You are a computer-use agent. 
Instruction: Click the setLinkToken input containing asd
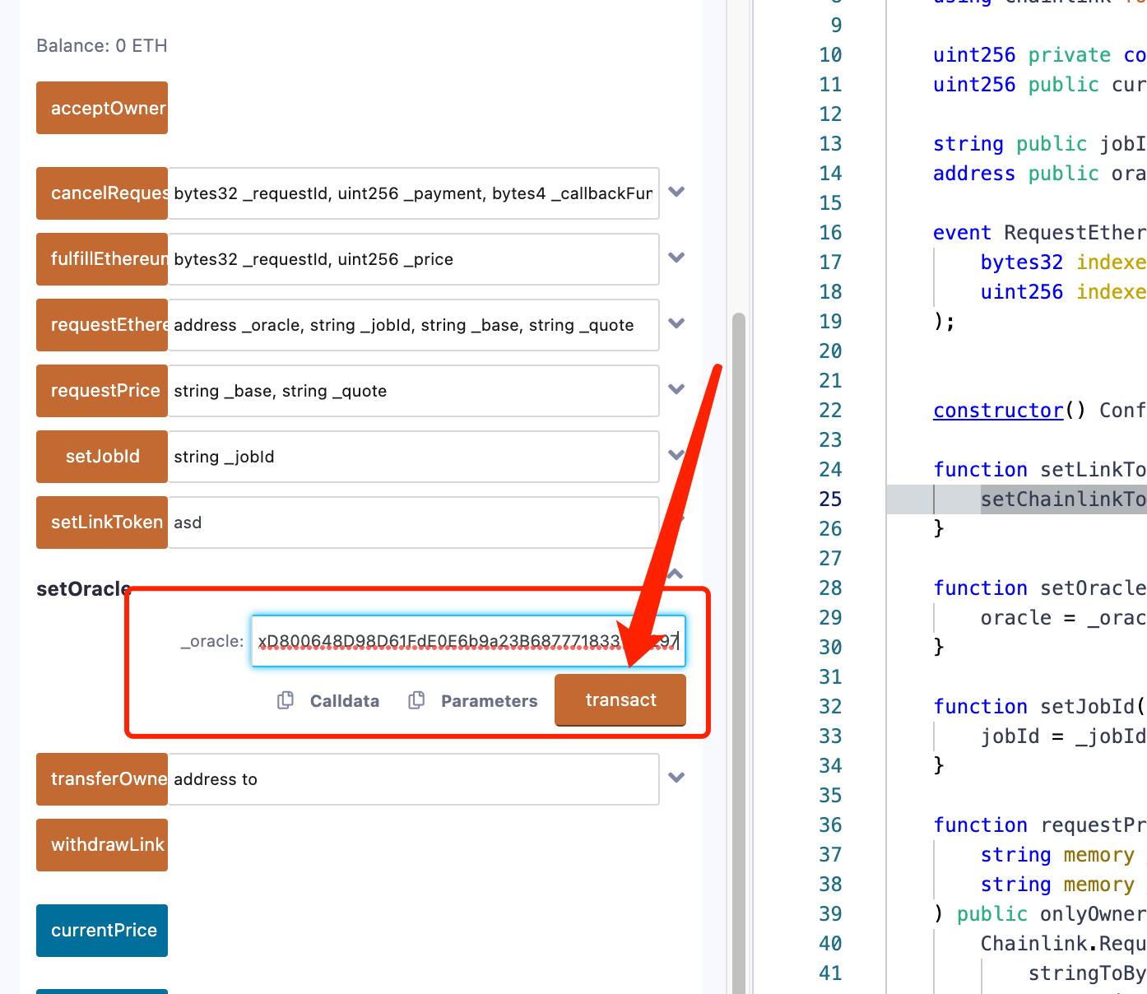(411, 523)
